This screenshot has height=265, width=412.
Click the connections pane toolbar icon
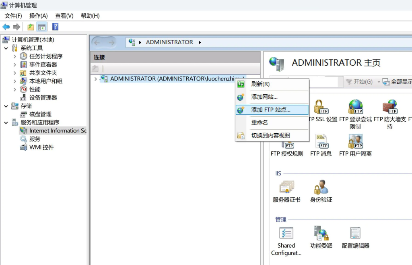tap(95, 68)
